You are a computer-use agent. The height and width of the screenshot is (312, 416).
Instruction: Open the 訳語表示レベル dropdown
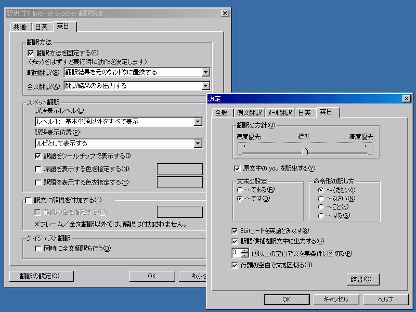pyautogui.click(x=198, y=122)
